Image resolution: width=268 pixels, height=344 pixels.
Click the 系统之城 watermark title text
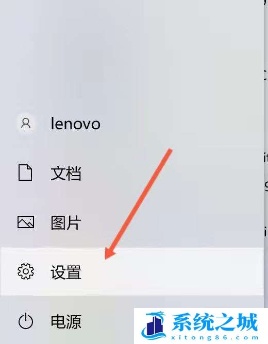pos(214,322)
